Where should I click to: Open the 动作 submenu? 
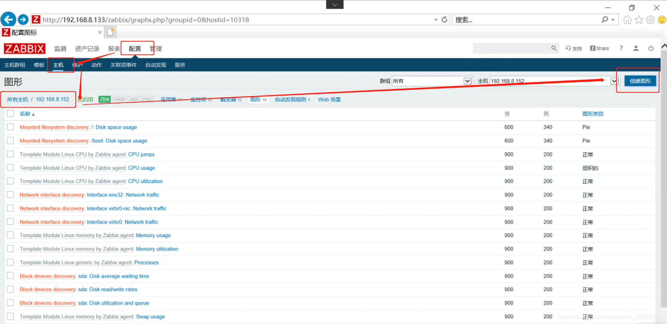[96, 65]
